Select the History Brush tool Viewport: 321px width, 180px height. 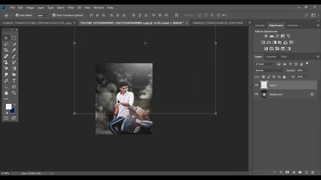[14, 62]
